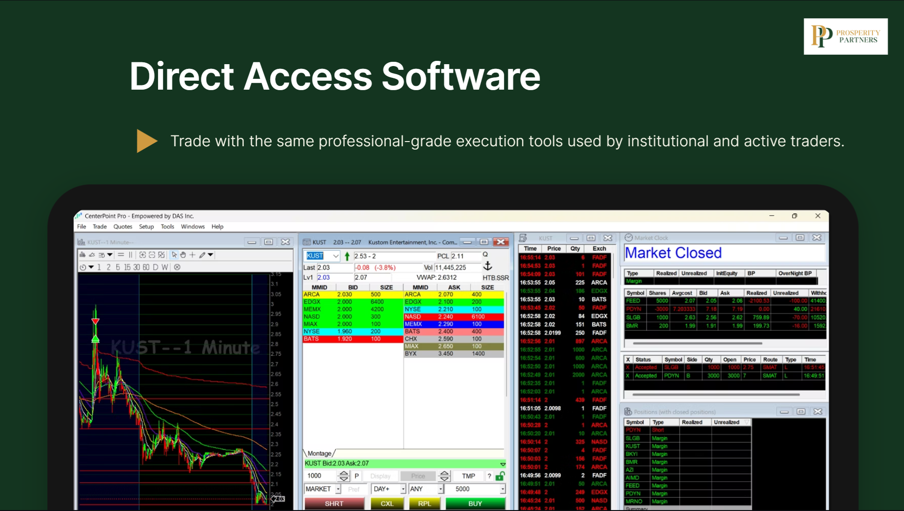Click the question mark button in montage
Viewport: 904px width, 511px height.
coord(489,476)
